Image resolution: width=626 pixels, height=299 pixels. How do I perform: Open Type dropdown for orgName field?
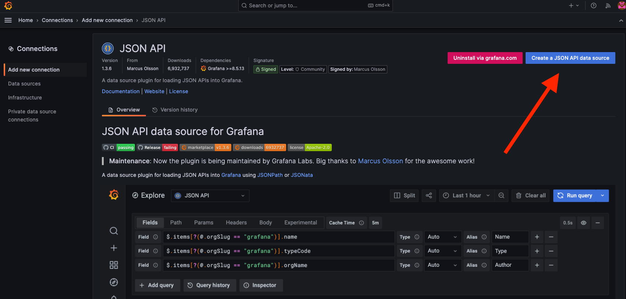pos(442,265)
